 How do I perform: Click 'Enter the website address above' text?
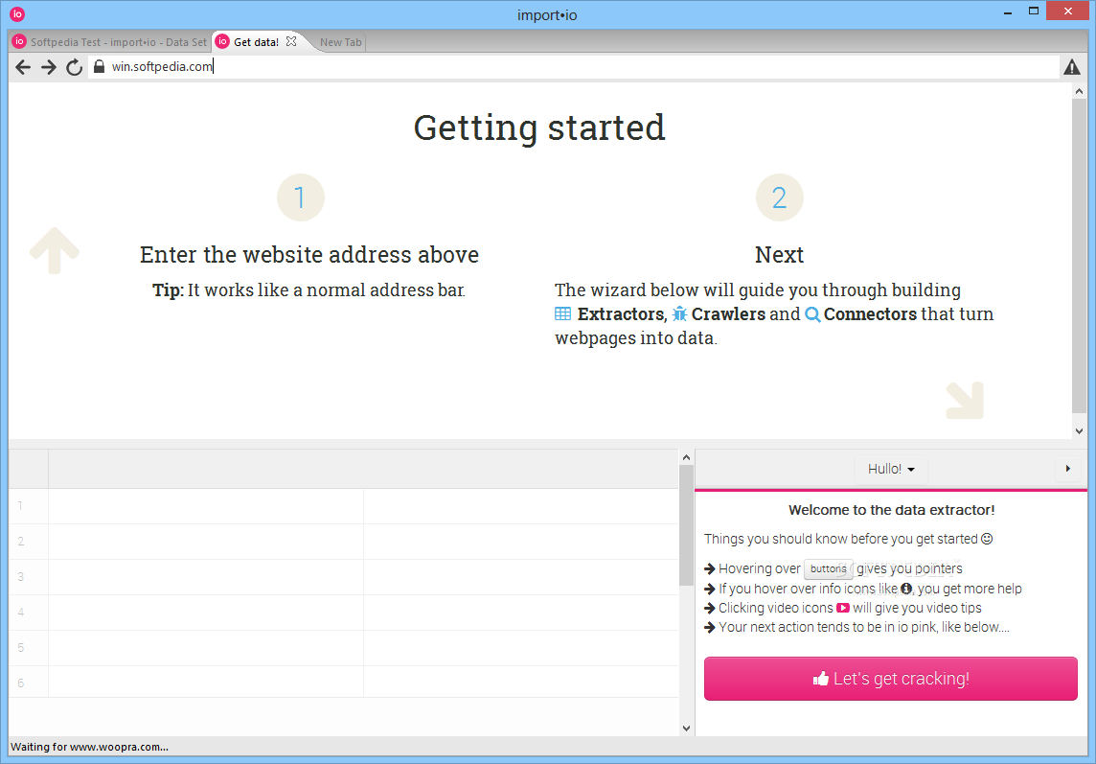coord(308,255)
